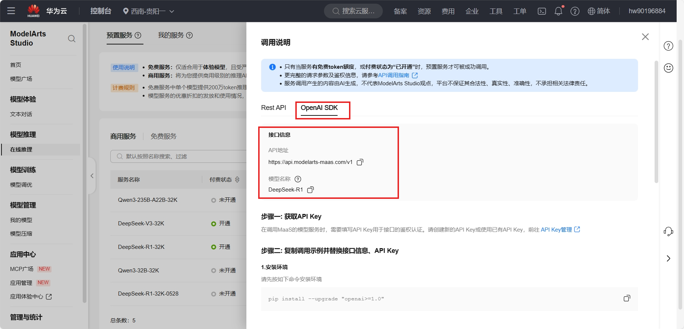Image resolution: width=684 pixels, height=329 pixels.
Task: Open the smiley feedback icon
Action: point(668,68)
